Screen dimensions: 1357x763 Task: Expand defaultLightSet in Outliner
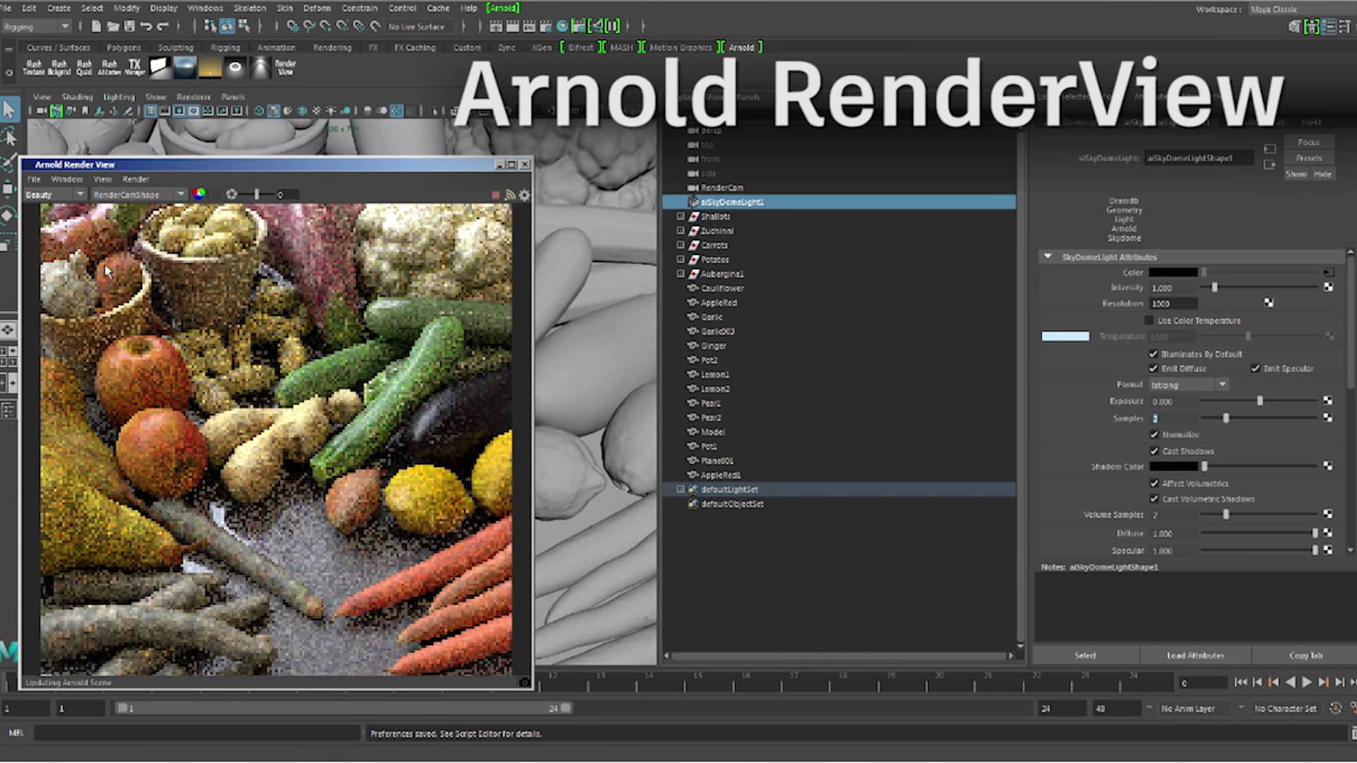click(681, 489)
